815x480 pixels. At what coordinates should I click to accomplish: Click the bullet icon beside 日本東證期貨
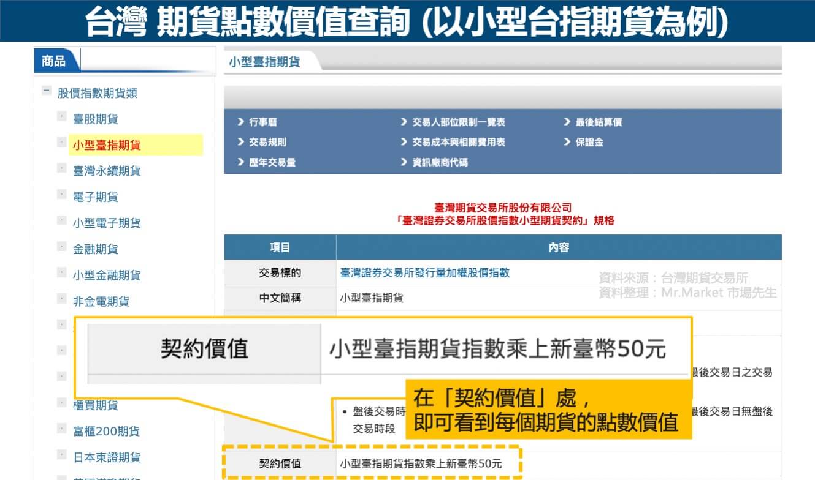61,454
